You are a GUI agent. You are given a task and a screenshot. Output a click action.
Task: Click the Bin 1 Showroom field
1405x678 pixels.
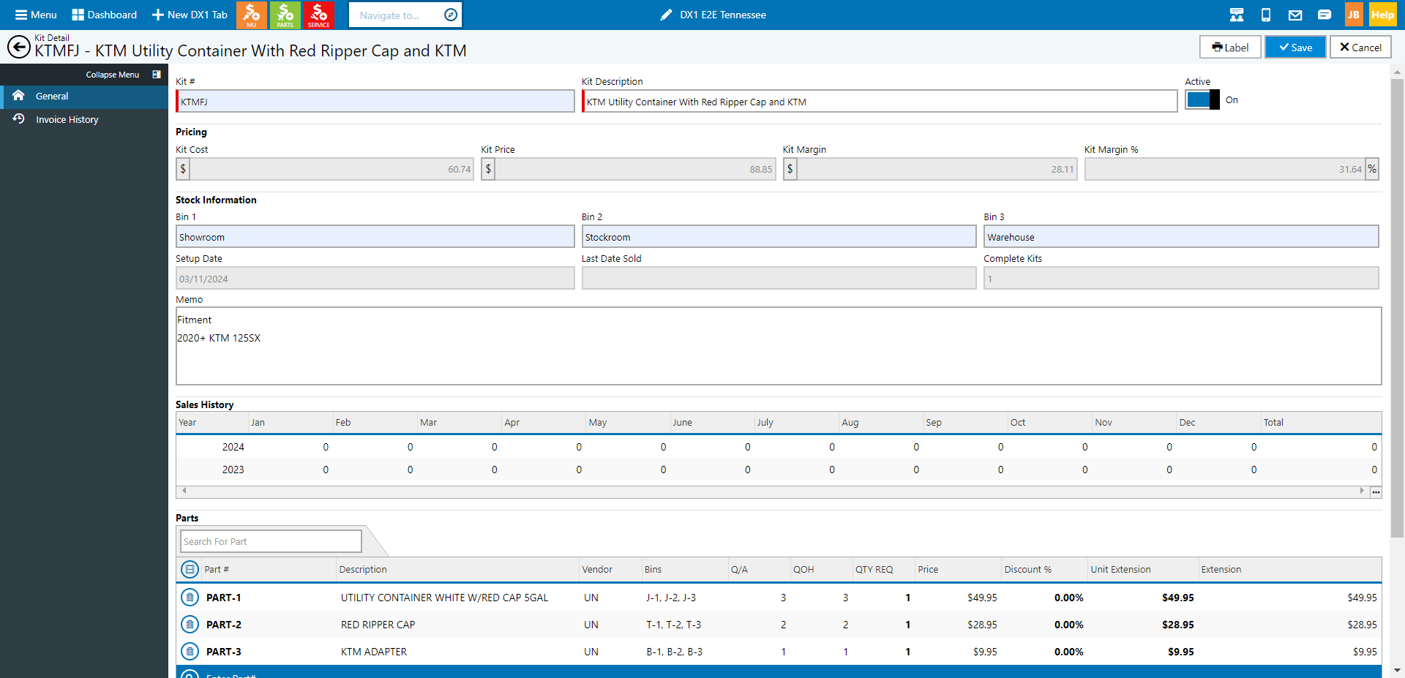[x=375, y=237]
